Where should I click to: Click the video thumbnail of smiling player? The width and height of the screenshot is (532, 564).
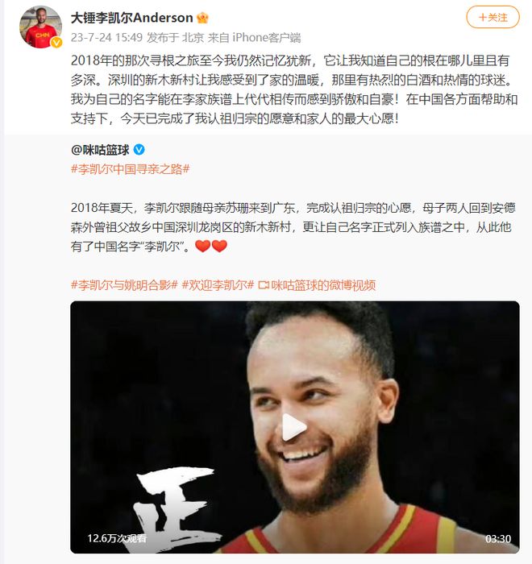295,427
